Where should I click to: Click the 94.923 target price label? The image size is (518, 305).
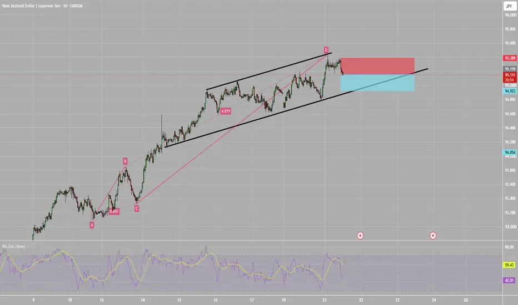point(510,91)
